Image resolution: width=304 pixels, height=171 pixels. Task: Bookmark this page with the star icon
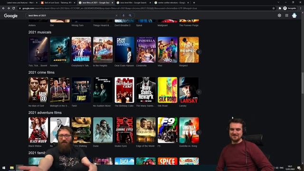pos(274,9)
